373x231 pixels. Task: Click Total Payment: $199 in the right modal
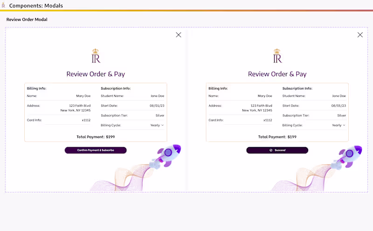tap(277, 137)
